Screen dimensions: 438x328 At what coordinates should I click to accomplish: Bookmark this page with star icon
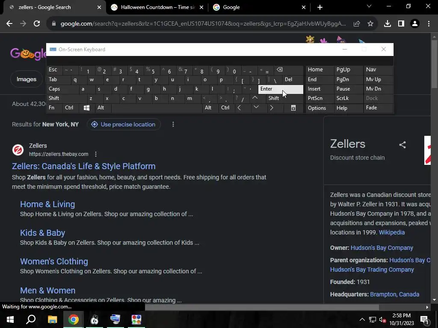click(x=370, y=24)
